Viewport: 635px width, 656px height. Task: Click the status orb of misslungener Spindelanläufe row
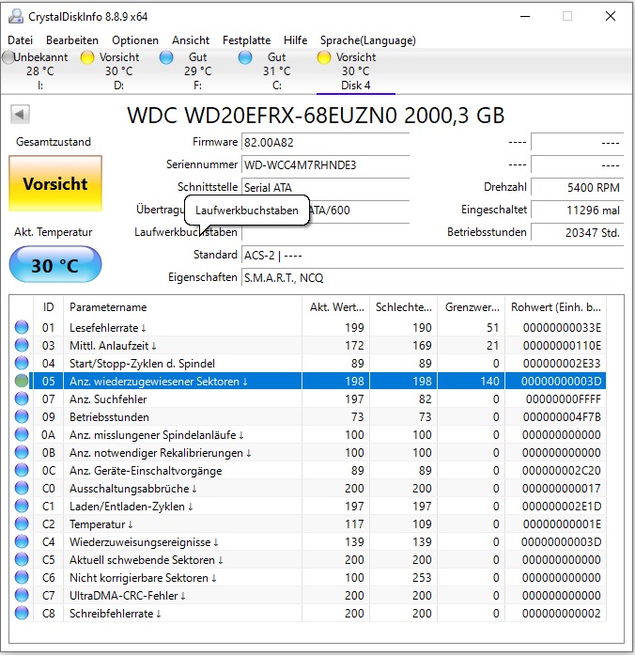(x=22, y=434)
